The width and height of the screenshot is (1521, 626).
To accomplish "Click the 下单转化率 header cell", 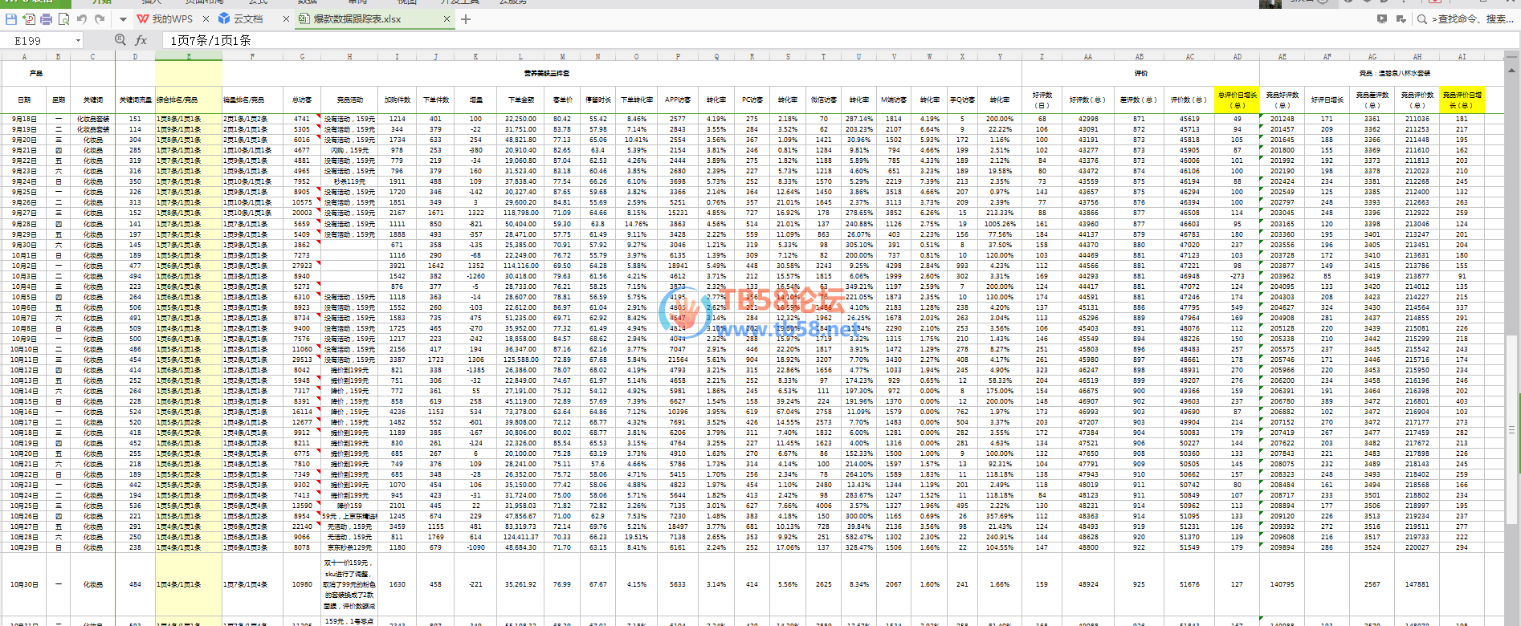I will [x=636, y=100].
